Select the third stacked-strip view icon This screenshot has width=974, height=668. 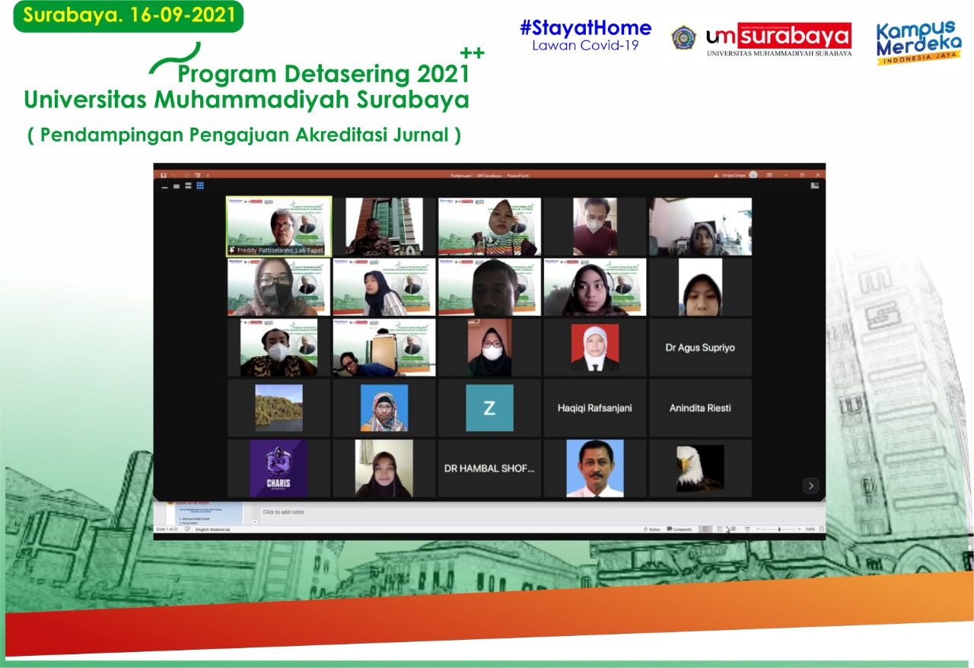[x=188, y=186]
